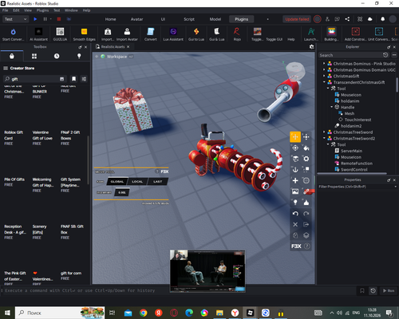The height and width of the screenshot is (319, 399).
Task: Open the Import Avatar plugin
Action: [127, 34]
